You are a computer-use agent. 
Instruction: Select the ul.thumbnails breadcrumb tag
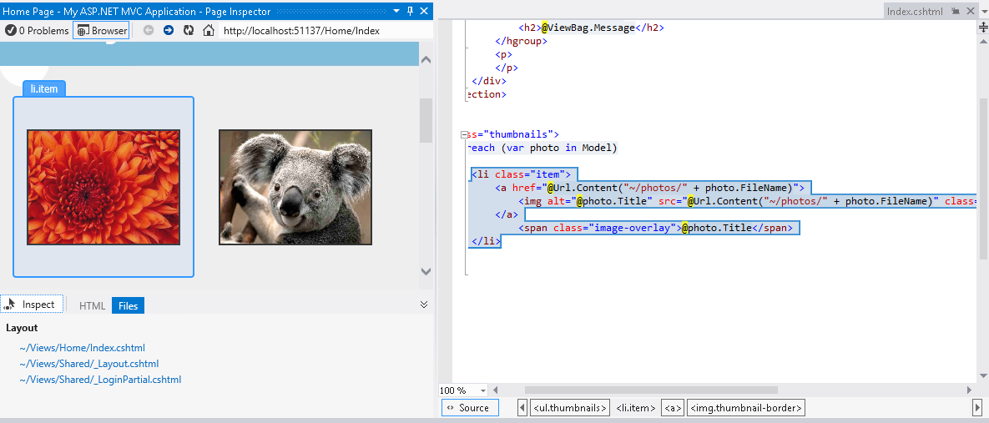click(569, 408)
